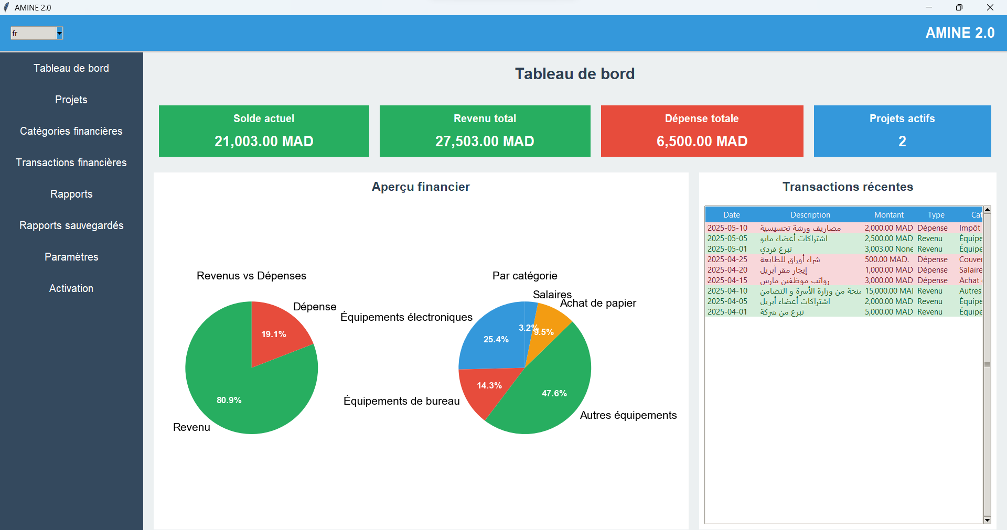Select Tableau de bord in sidebar
1007x530 pixels.
click(71, 68)
